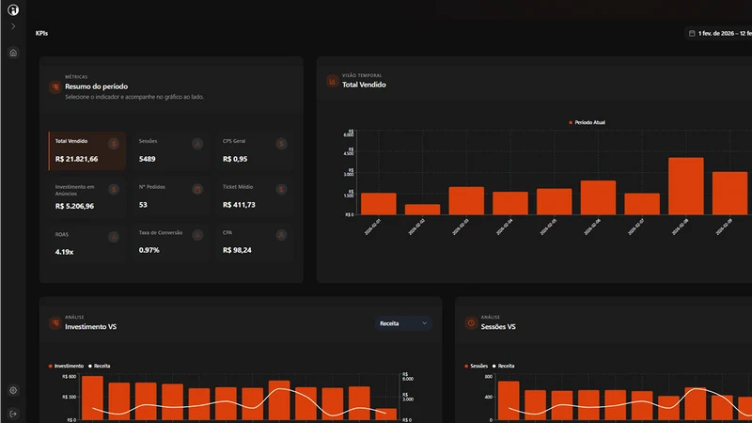Select the Ticket Médio metric card
Image resolution: width=752 pixels, height=423 pixels.
click(x=255, y=197)
